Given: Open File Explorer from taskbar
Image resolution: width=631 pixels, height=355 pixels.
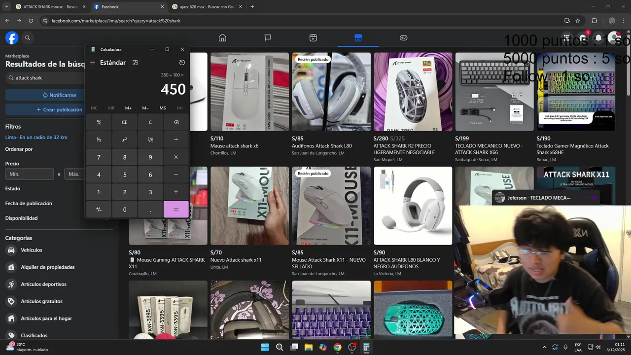Looking at the screenshot, I should (x=309, y=347).
